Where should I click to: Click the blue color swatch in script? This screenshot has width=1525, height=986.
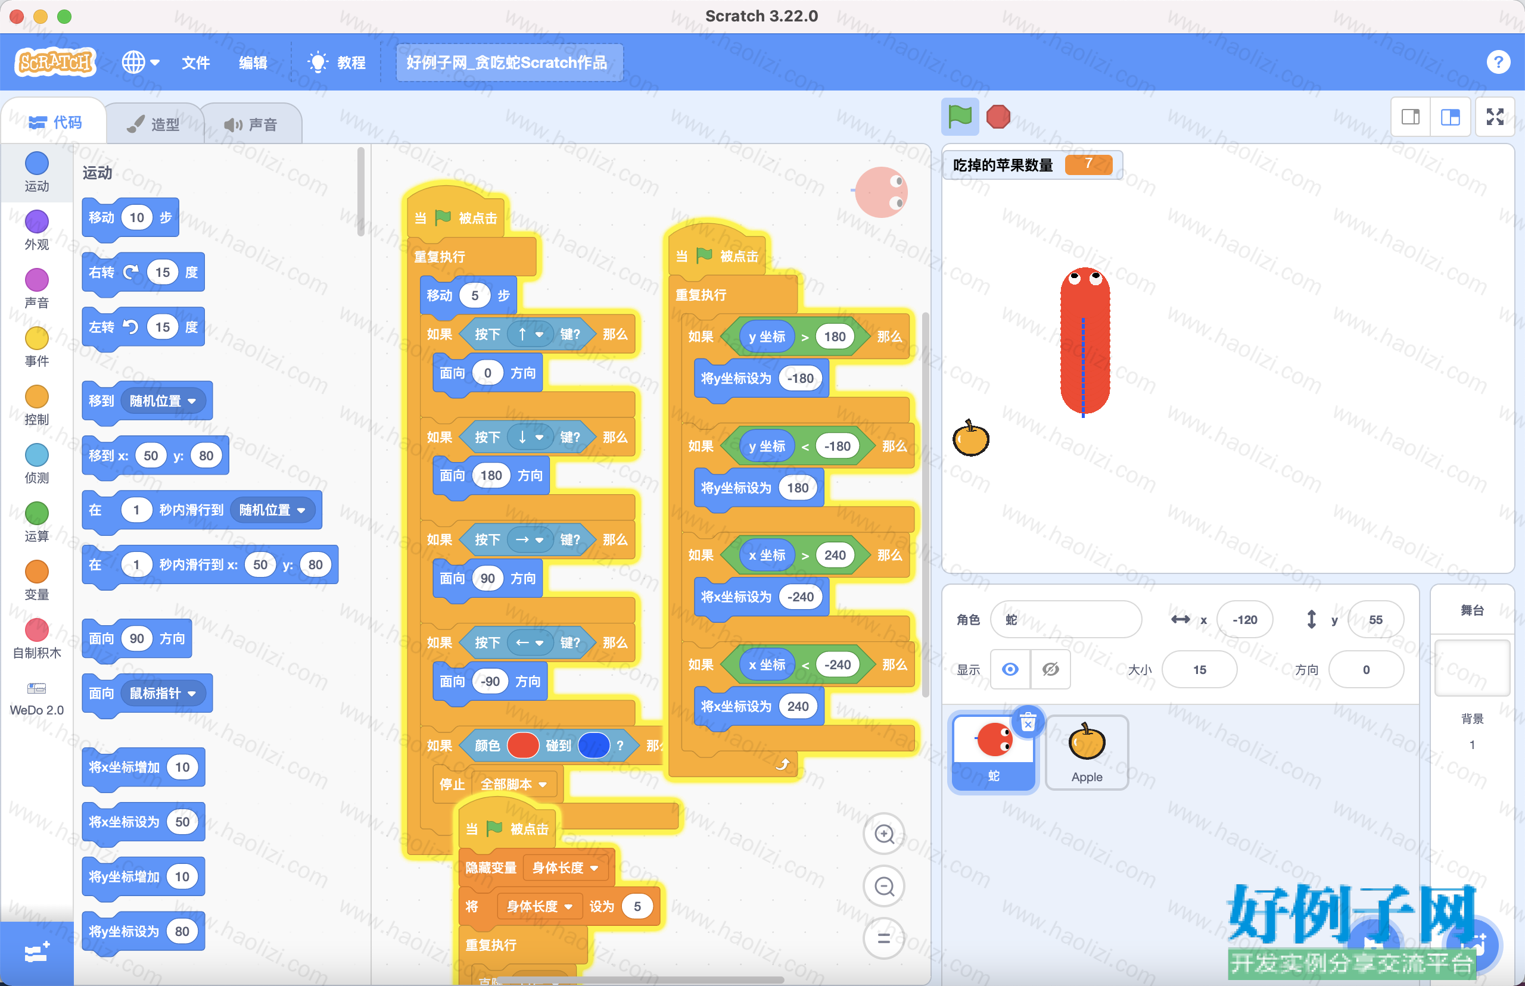pyautogui.click(x=594, y=745)
